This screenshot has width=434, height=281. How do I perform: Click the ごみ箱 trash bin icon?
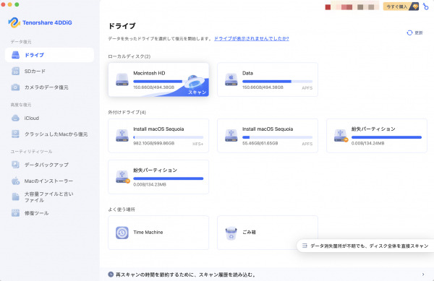point(231,233)
